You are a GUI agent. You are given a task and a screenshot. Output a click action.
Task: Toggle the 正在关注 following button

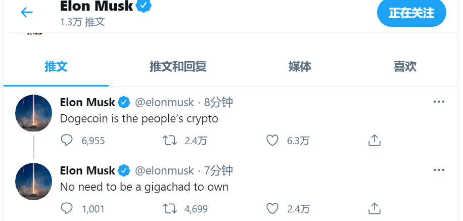411,13
